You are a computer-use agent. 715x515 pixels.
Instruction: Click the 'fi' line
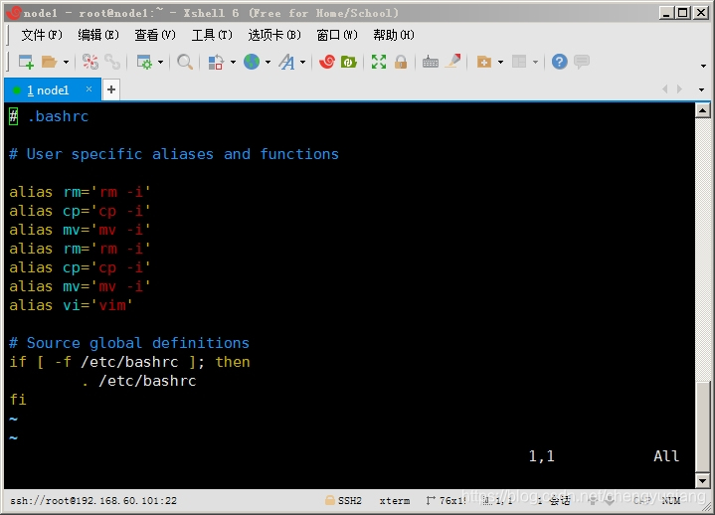[x=18, y=400]
